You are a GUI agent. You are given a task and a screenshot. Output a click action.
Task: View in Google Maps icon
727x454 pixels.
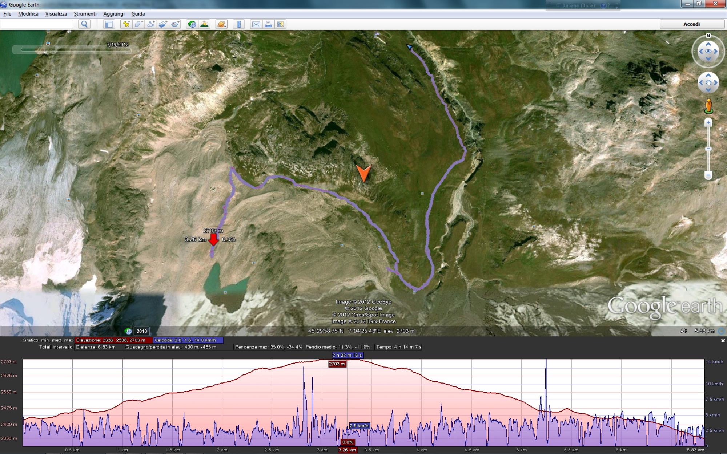(x=281, y=24)
